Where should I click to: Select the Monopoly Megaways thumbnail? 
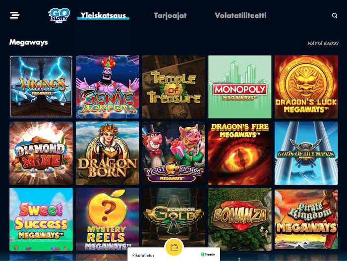239,87
